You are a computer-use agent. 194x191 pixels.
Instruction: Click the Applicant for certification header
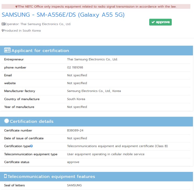40,51
